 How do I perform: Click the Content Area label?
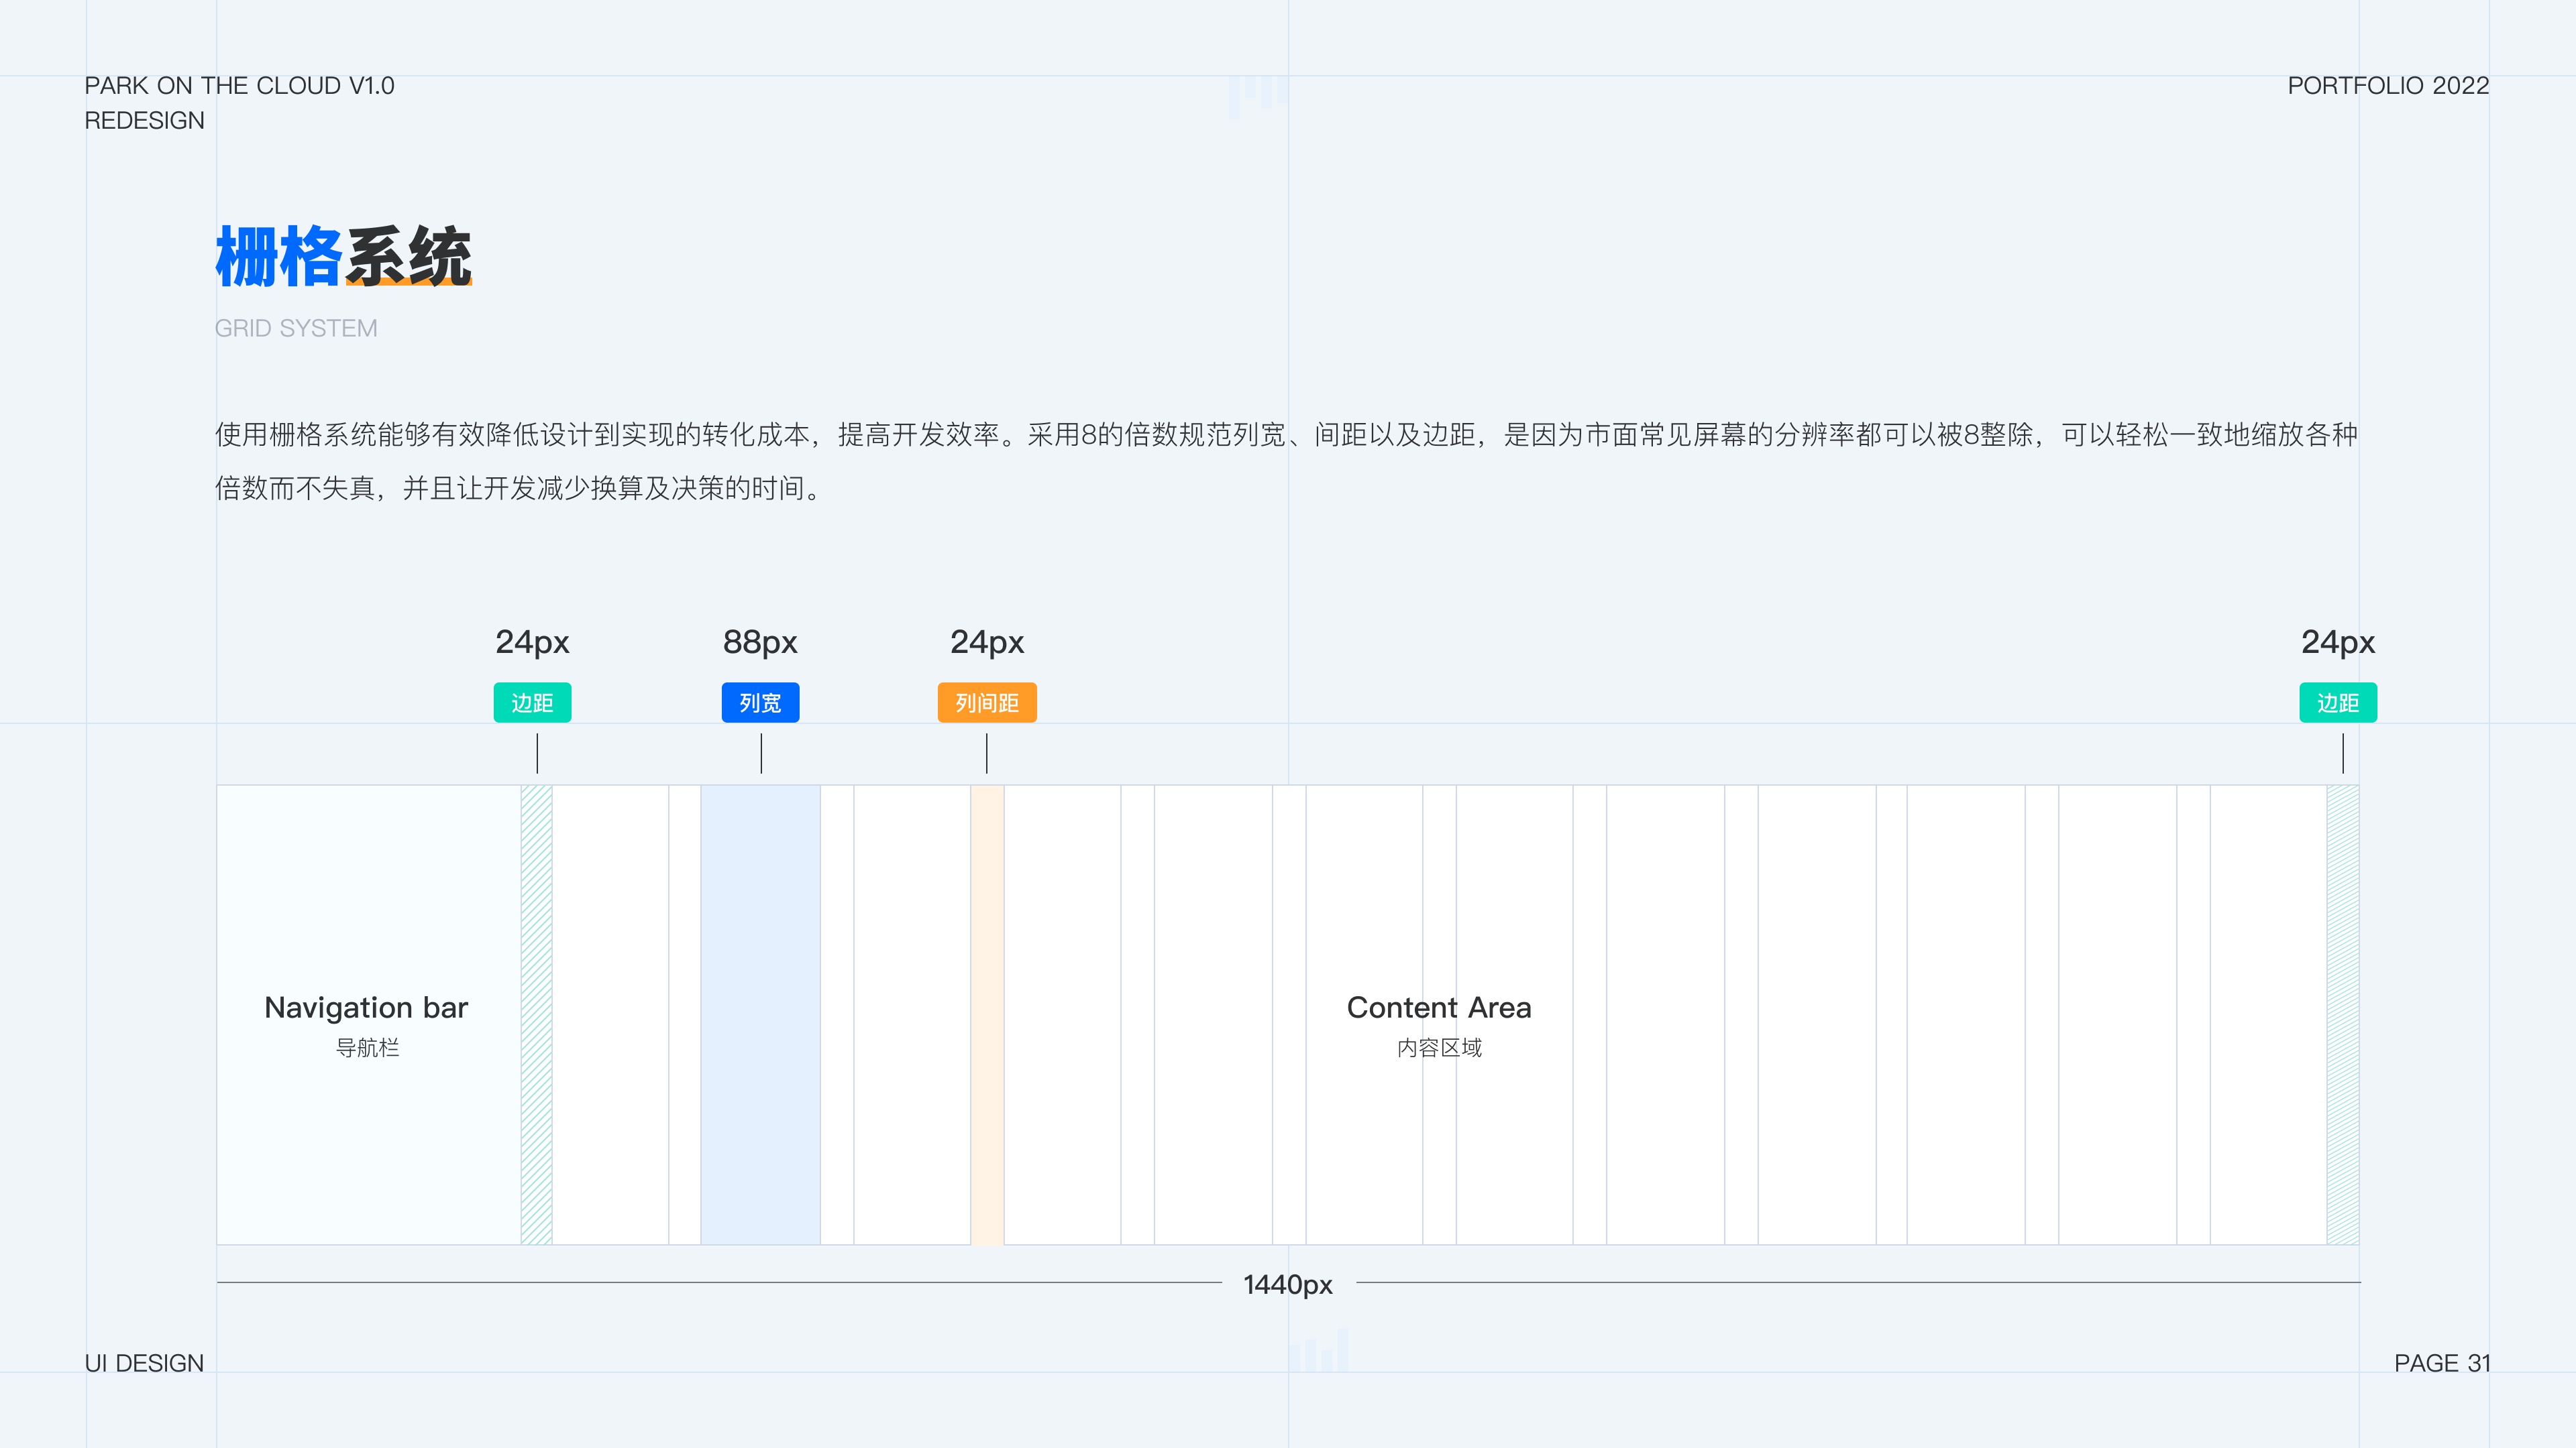tap(1439, 1008)
